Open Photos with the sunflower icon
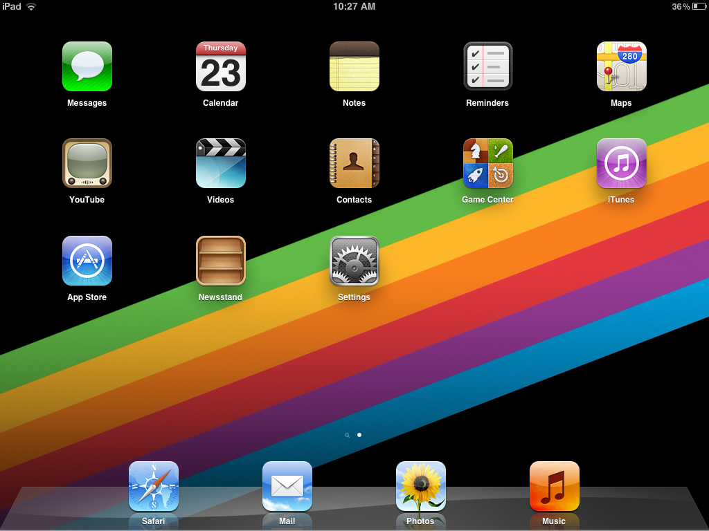Image resolution: width=709 pixels, height=531 pixels. coord(420,486)
